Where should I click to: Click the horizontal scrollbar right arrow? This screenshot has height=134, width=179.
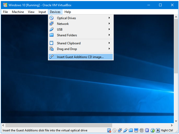point(171,125)
